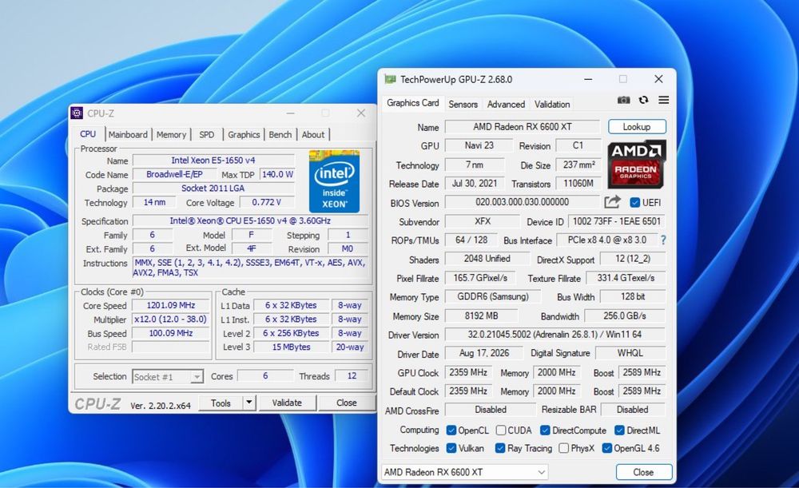The height and width of the screenshot is (488, 799).
Task: Switch to the Graphics tab in CPU-Z
Action: point(244,134)
